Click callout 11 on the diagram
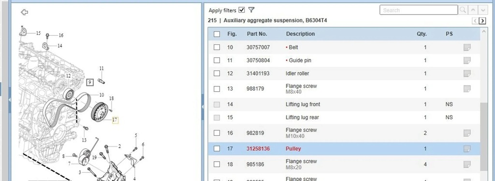The width and height of the screenshot is (495, 181). pyautogui.click(x=102, y=69)
